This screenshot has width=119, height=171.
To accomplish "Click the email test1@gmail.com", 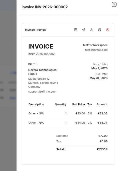I will pos(96,50).
